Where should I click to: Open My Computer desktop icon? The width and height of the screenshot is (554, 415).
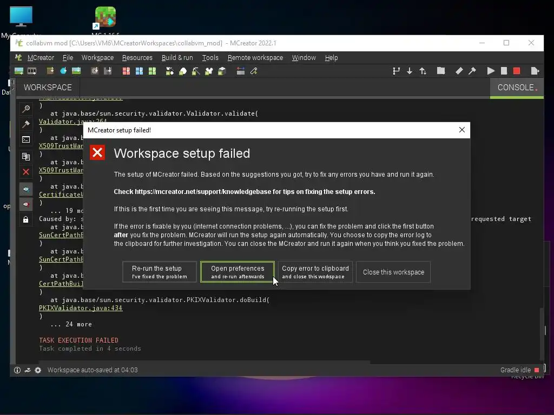pos(21,21)
